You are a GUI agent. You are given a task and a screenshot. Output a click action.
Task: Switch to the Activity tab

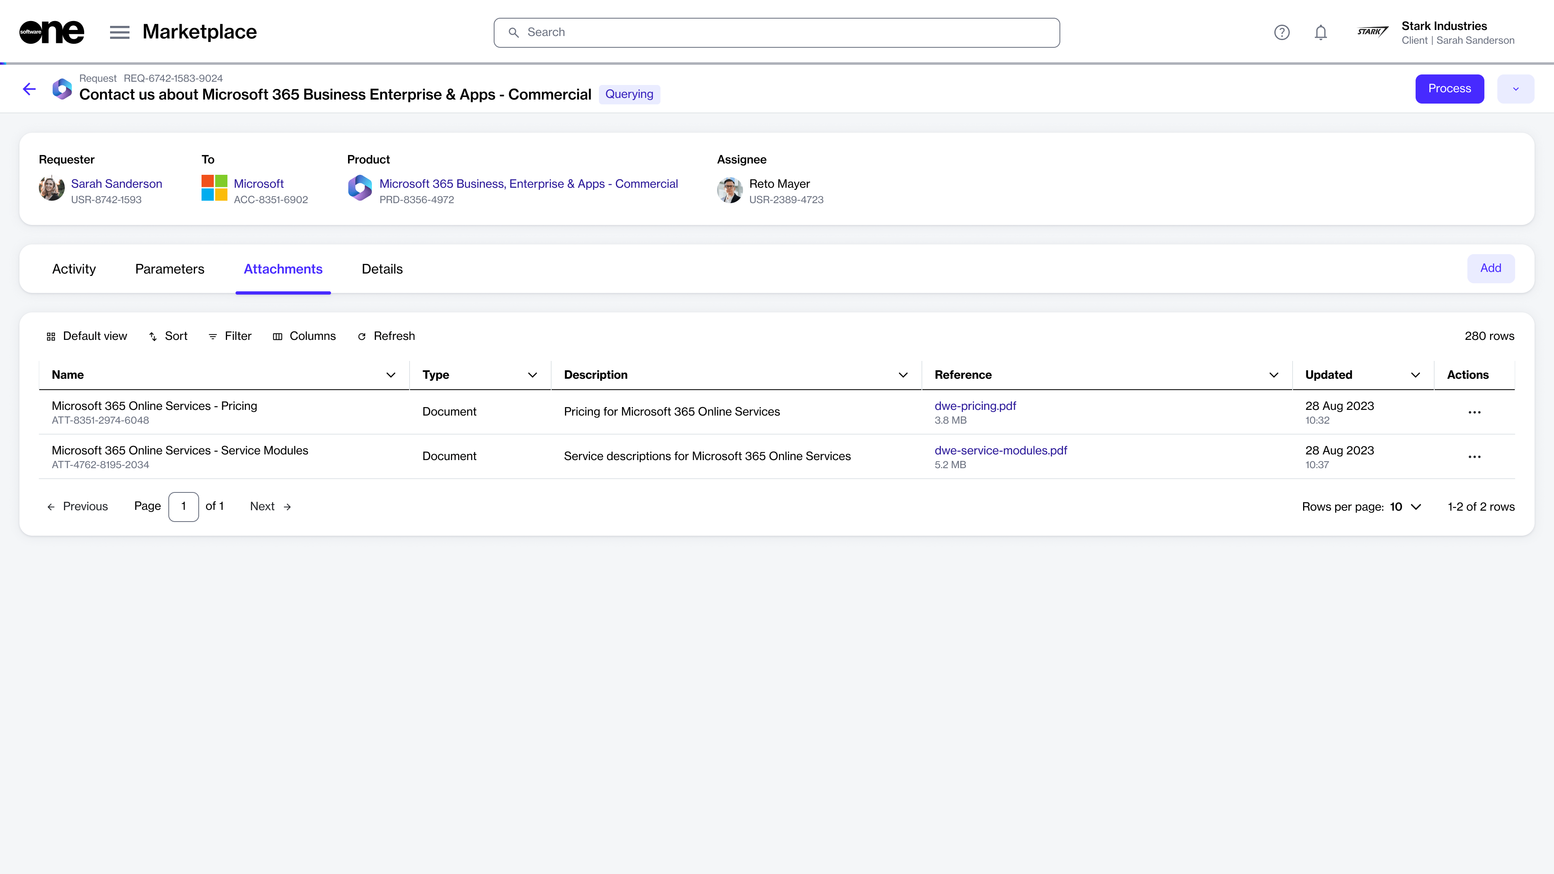tap(74, 269)
